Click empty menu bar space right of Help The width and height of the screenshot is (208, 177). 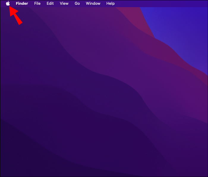point(159,4)
